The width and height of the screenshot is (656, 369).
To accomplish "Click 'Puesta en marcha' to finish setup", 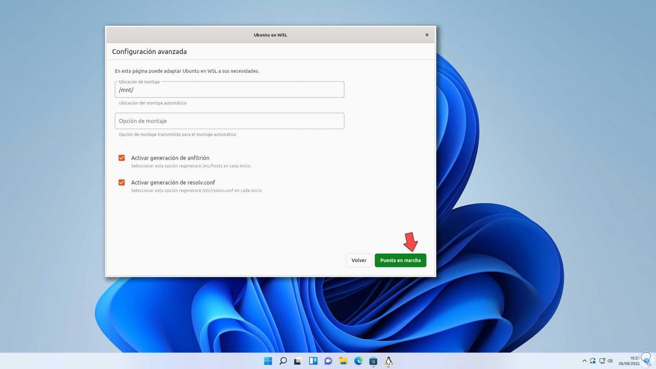I will [400, 260].
